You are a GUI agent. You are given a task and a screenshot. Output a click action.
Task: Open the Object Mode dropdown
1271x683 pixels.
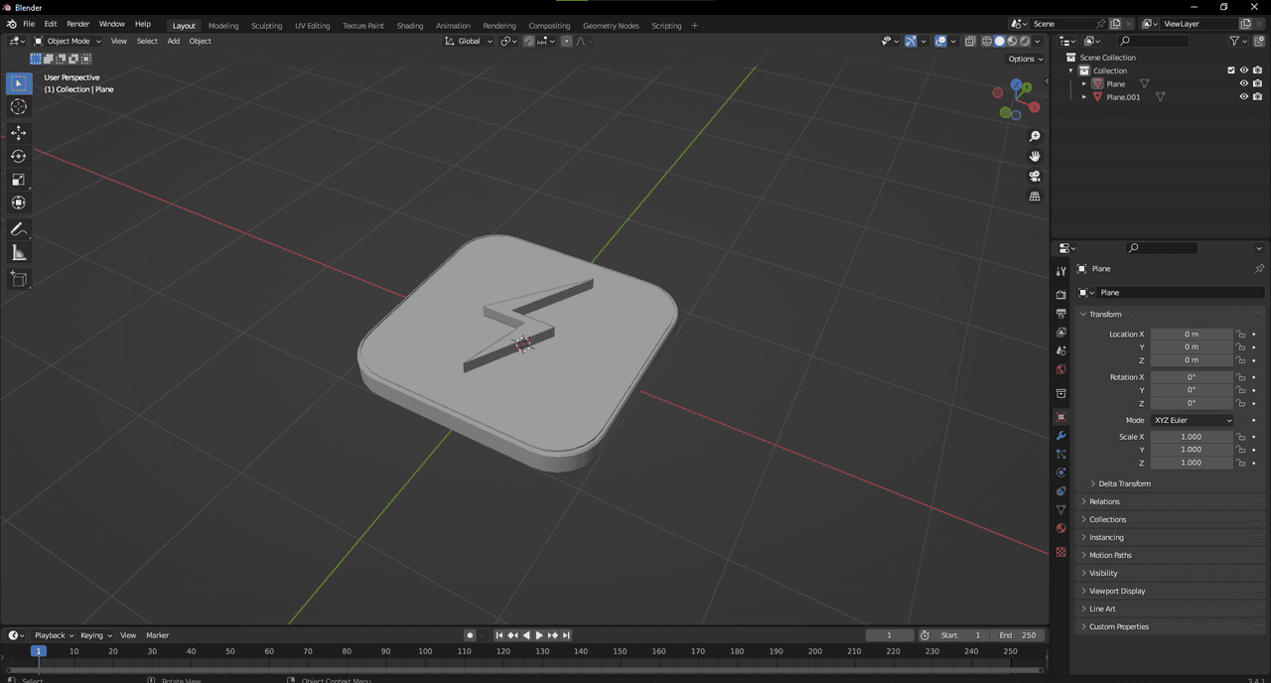click(x=68, y=41)
